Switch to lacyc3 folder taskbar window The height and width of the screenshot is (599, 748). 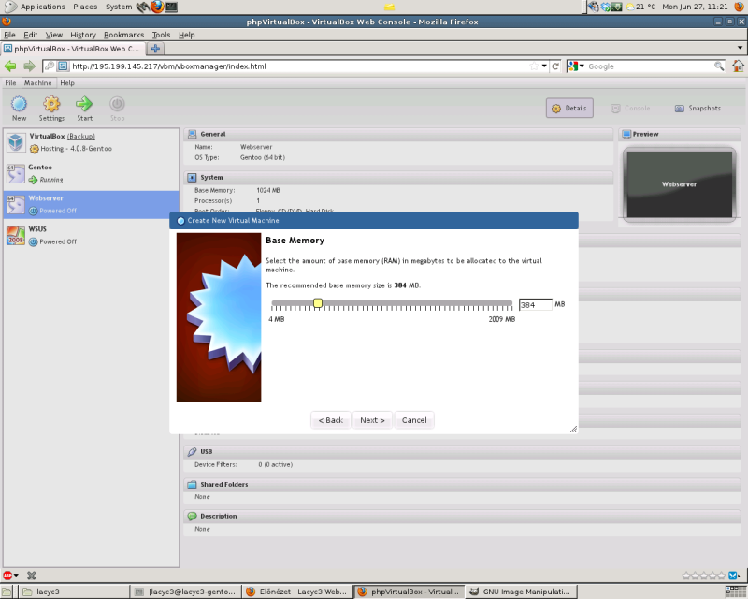(74, 592)
